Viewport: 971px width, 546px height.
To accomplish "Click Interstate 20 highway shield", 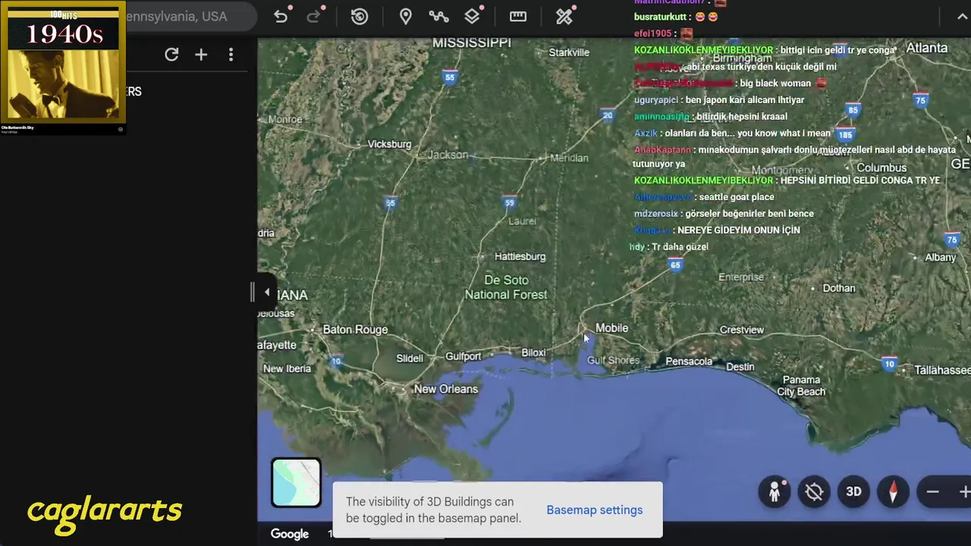I will (x=608, y=116).
